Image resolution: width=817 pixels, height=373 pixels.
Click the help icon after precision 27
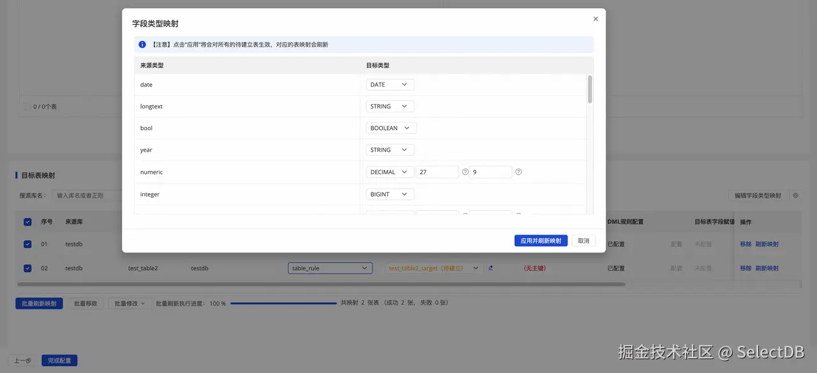(465, 172)
